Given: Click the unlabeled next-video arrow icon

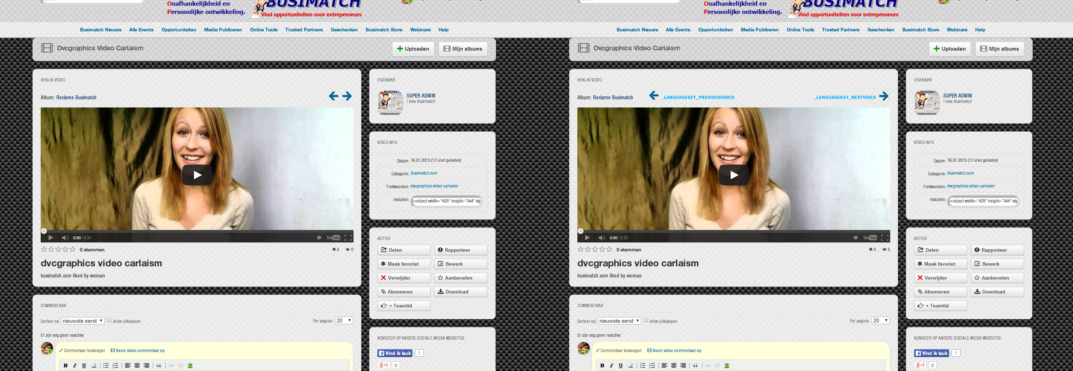Looking at the screenshot, I should pos(347,96).
